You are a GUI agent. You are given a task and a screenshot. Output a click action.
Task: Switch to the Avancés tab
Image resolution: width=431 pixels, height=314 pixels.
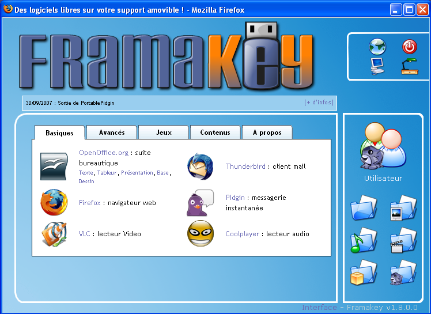112,133
